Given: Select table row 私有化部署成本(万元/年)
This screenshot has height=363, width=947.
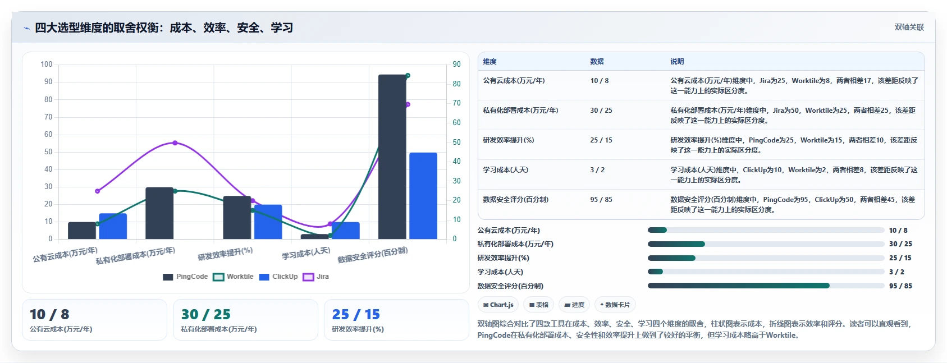Looking at the screenshot, I should 701,115.
